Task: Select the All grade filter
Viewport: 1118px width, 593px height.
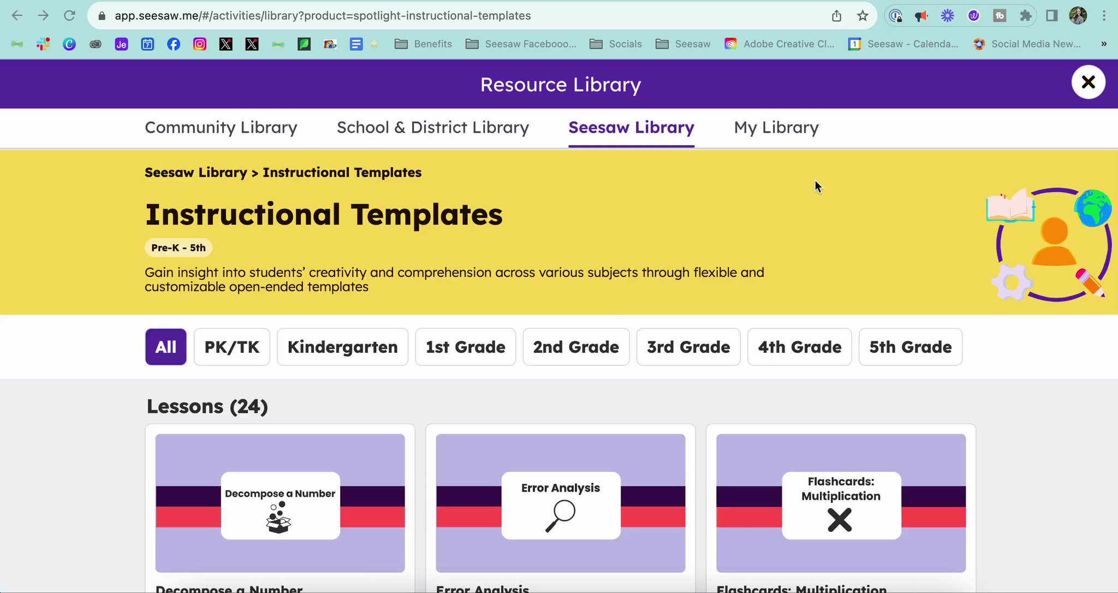Action: pyautogui.click(x=166, y=347)
